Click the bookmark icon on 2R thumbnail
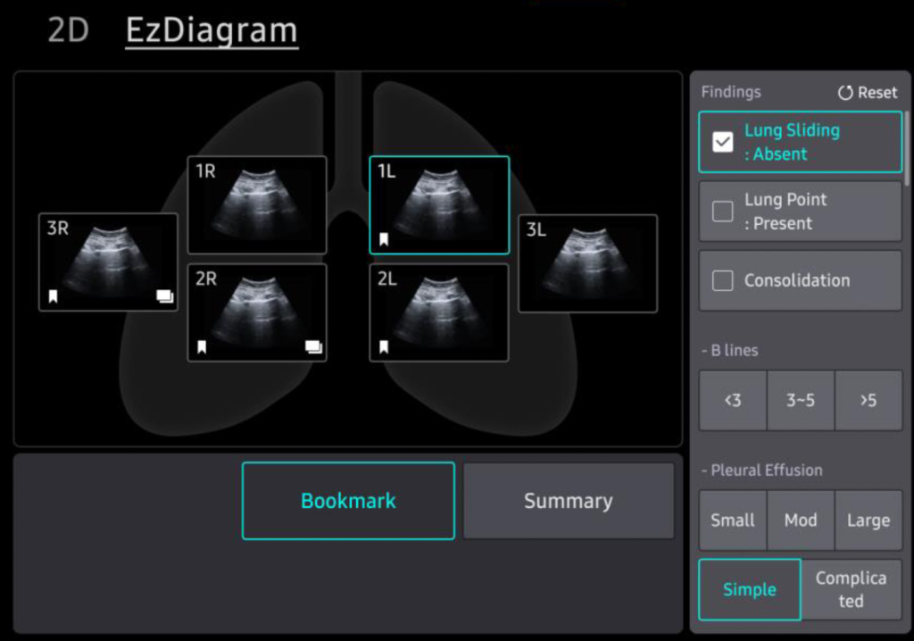Viewport: 914px width, 641px height. pyautogui.click(x=202, y=347)
